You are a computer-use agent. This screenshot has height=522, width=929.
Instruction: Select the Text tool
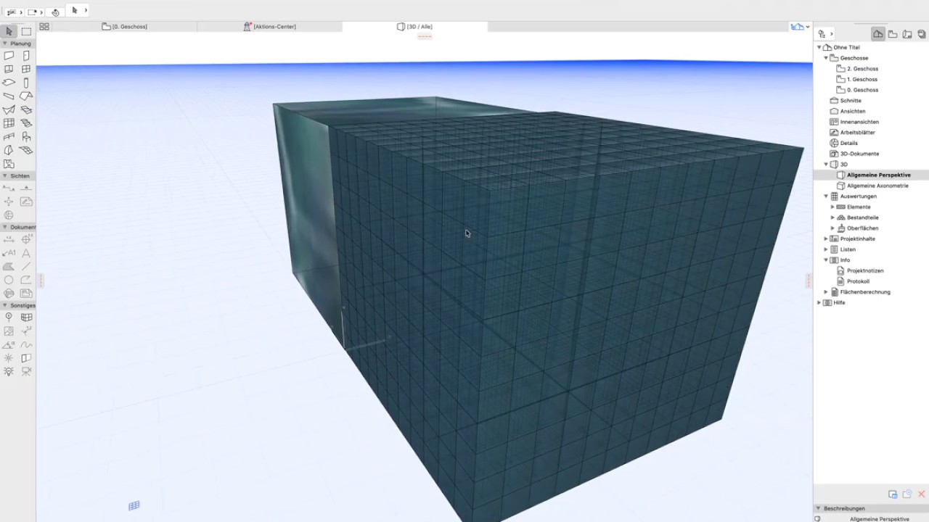tap(26, 253)
